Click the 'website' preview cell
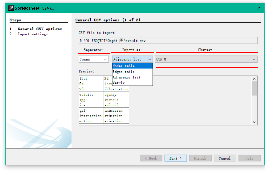 click(92, 94)
